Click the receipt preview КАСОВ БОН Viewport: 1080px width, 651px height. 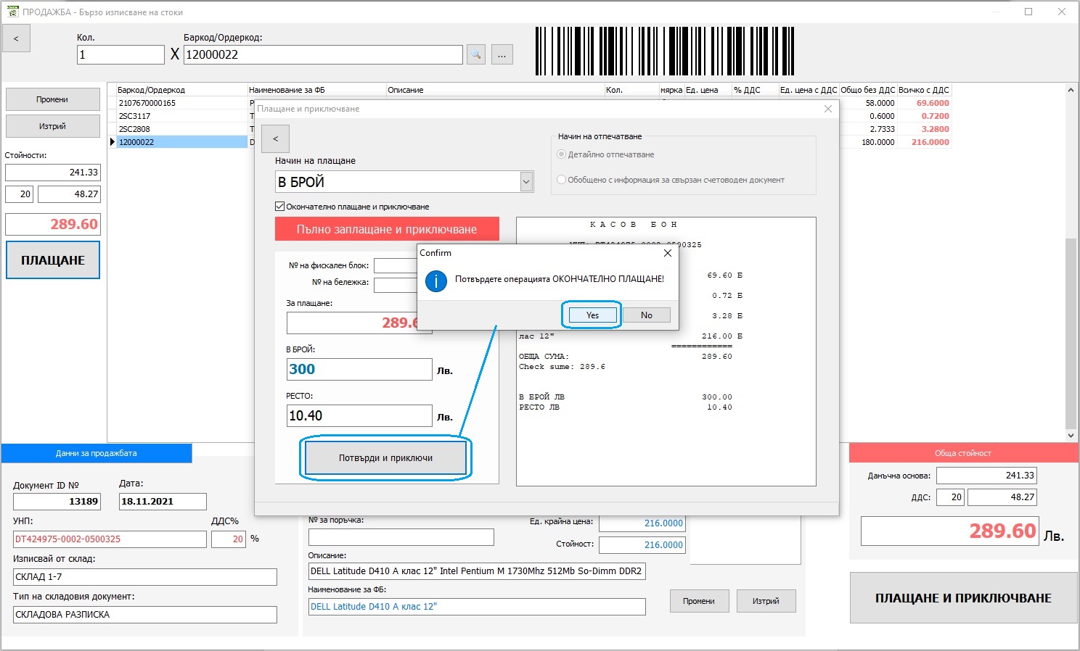[x=666, y=352]
